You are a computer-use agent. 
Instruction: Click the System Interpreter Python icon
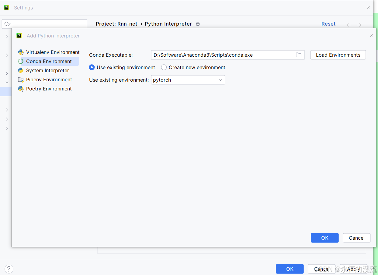[x=21, y=70]
